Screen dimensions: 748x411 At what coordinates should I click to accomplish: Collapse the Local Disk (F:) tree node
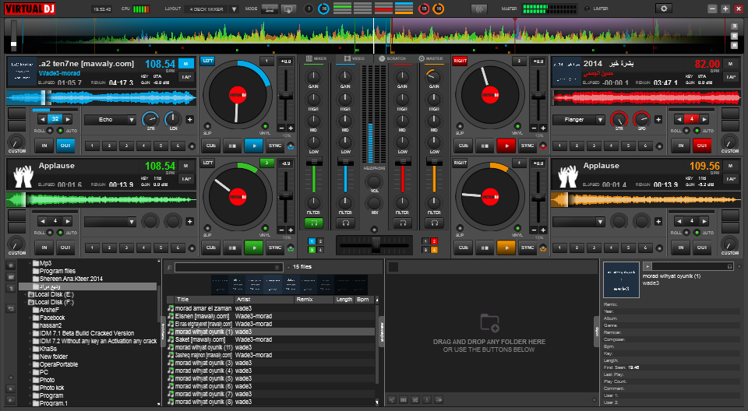(x=25, y=302)
